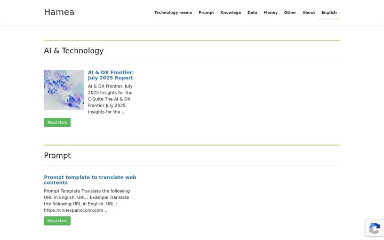The height and width of the screenshot is (240, 384).
Task: Open the Other menu item
Action: (290, 12)
